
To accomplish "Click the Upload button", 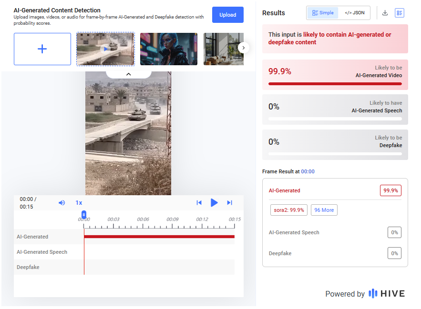I will click(227, 15).
